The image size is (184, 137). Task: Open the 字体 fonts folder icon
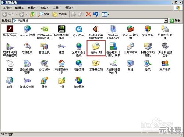(x=61, y=83)
